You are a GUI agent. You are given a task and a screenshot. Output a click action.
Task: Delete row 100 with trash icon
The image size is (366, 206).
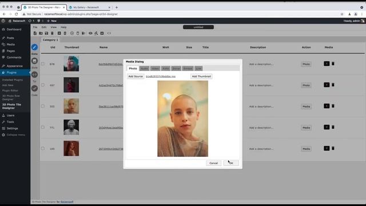pos(333,148)
